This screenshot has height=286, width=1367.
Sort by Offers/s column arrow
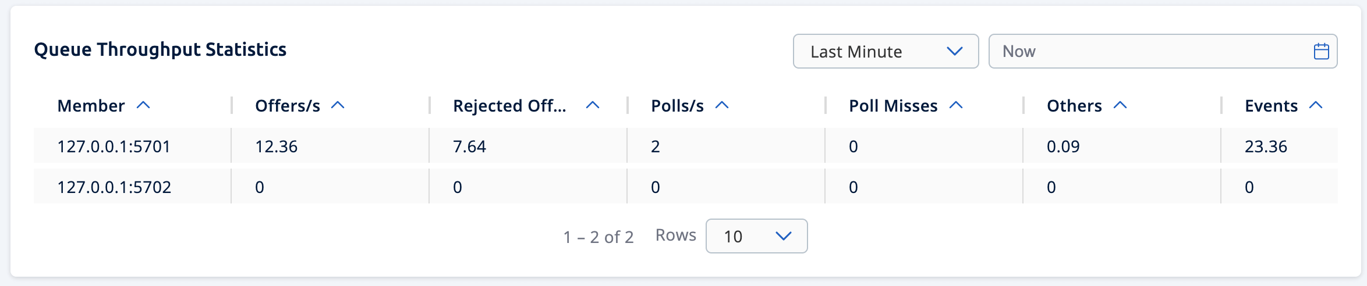coord(338,105)
